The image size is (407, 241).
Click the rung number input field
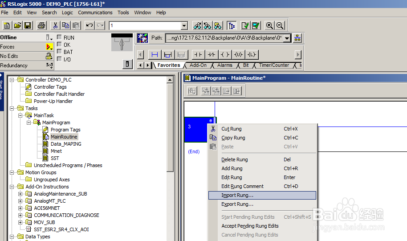(x=145, y=26)
